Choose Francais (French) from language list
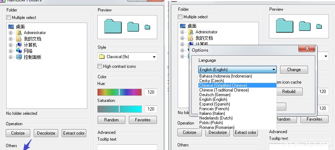 (237, 108)
